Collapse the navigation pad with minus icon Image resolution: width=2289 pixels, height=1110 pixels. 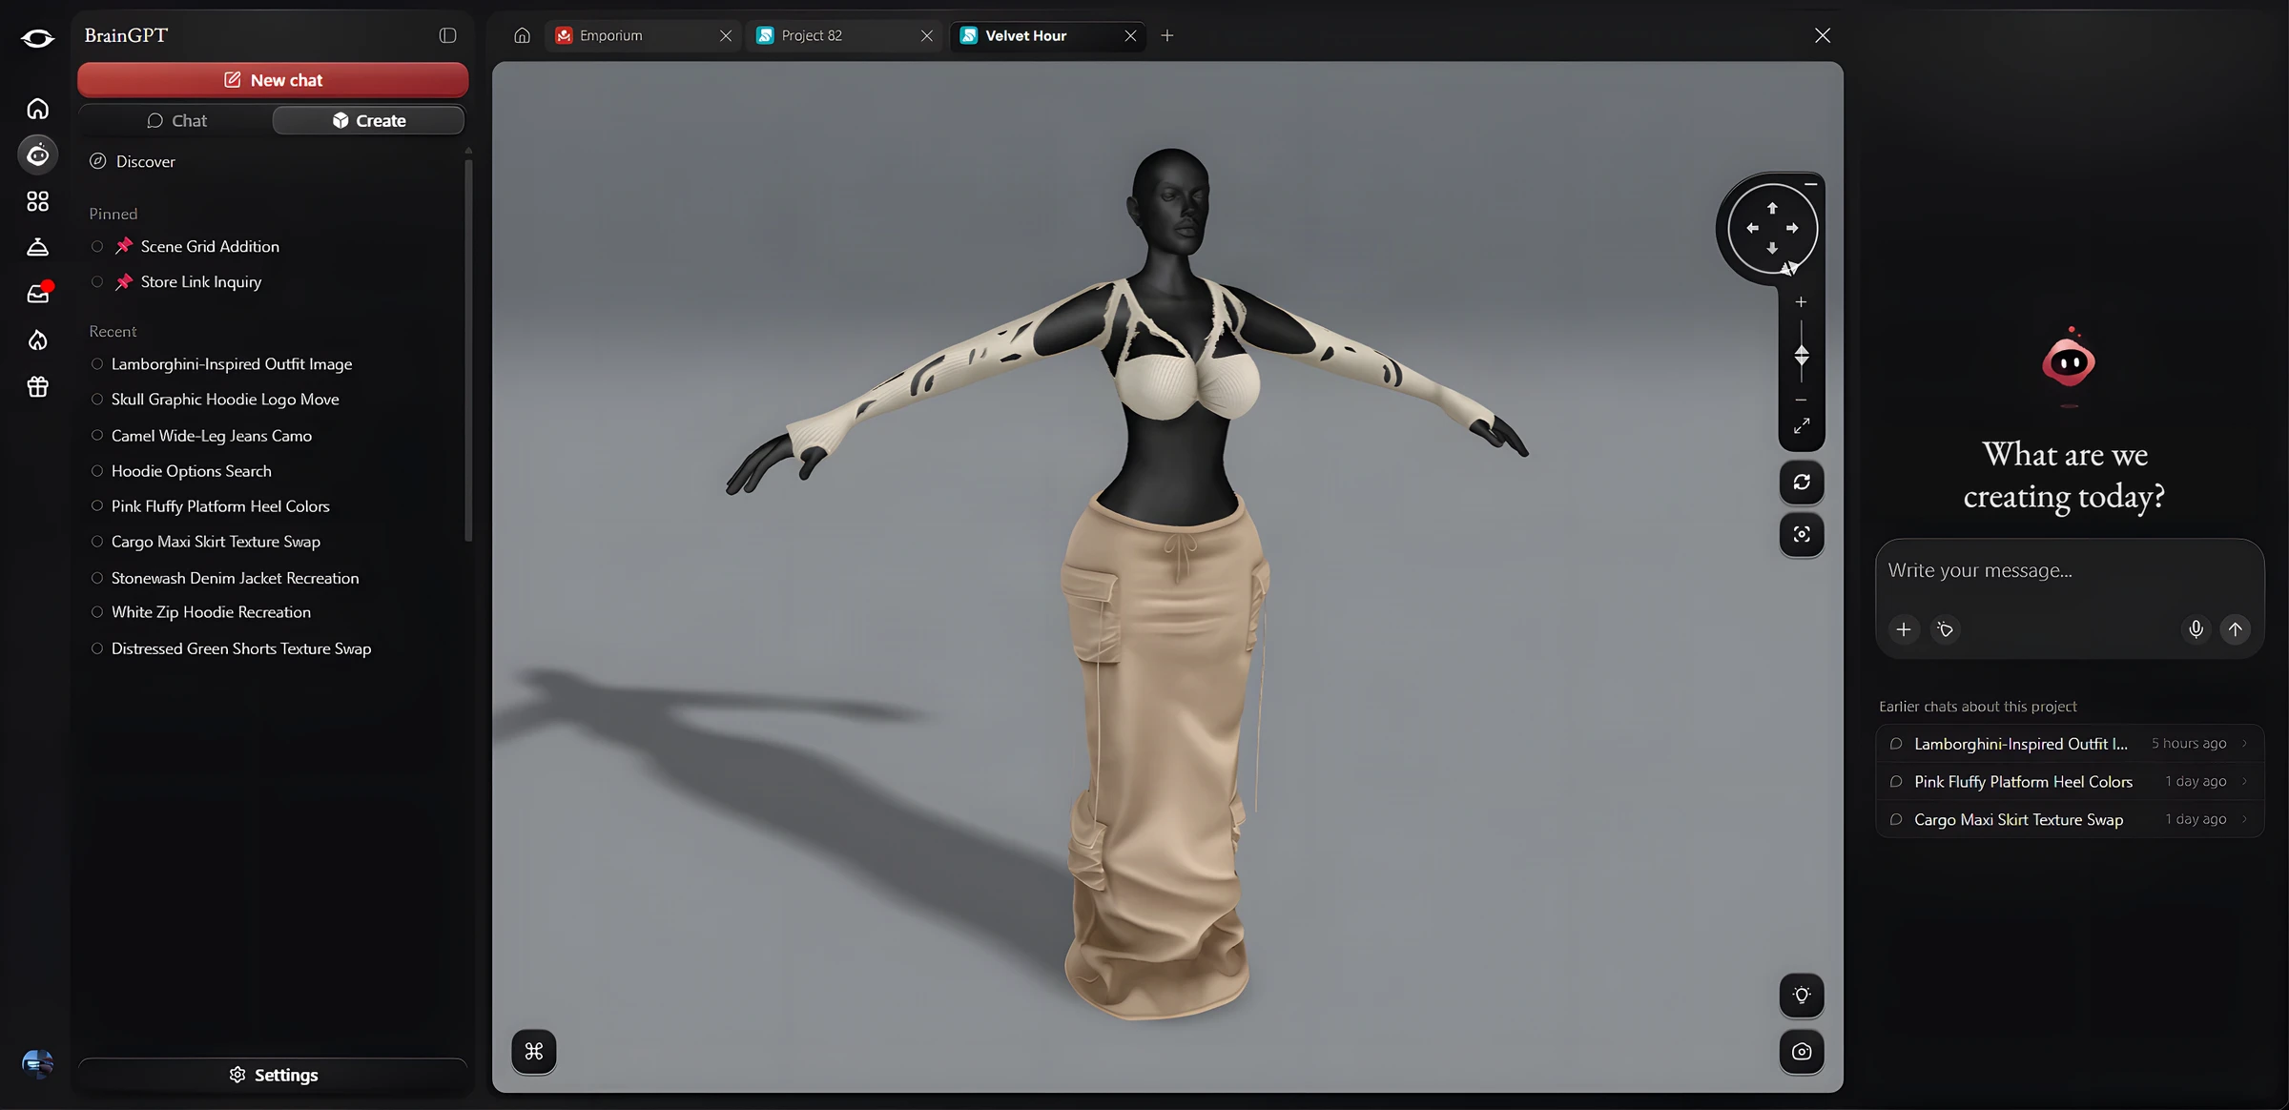click(x=1810, y=183)
